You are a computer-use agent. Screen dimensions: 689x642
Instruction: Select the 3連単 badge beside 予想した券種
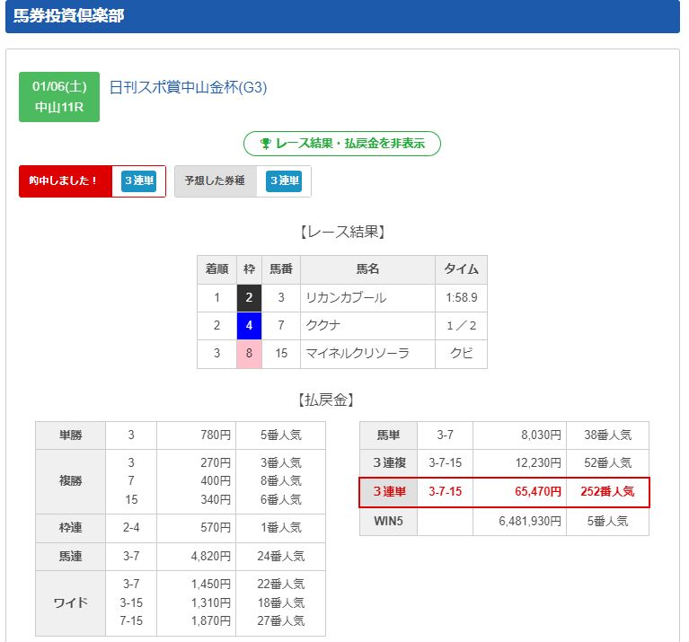click(x=284, y=181)
